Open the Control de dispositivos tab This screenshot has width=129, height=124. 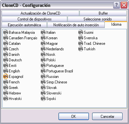coord(35,19)
